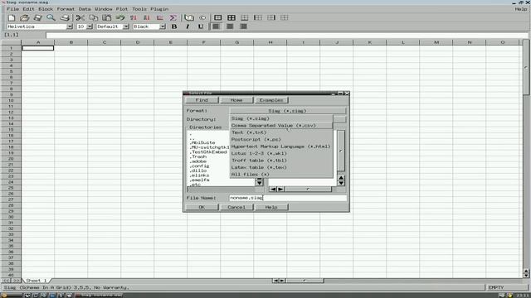Open the Plugin menu
531x298 pixels.
(x=159, y=9)
